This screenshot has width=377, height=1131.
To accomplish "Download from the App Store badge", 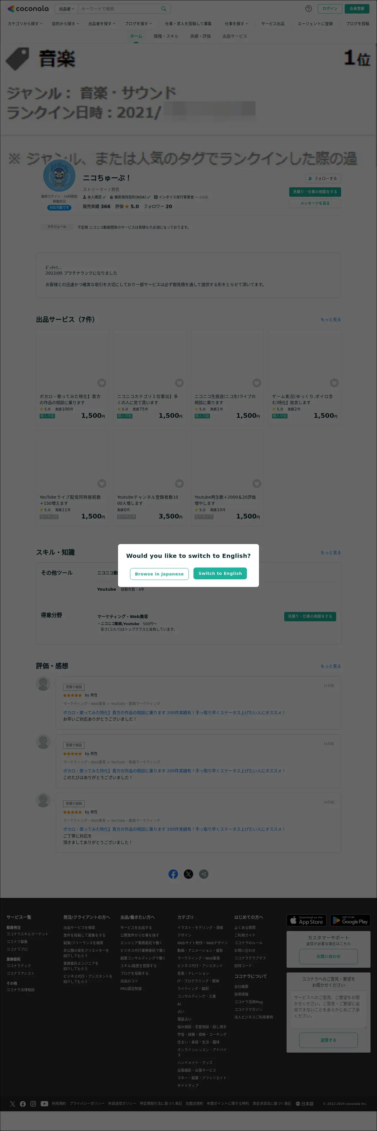I will click(x=306, y=920).
